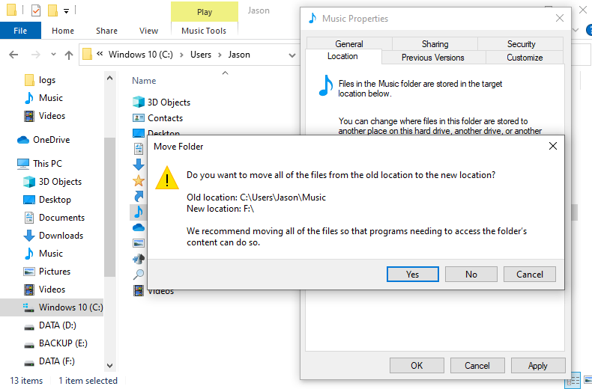Click OK in Music Properties

coord(417,365)
